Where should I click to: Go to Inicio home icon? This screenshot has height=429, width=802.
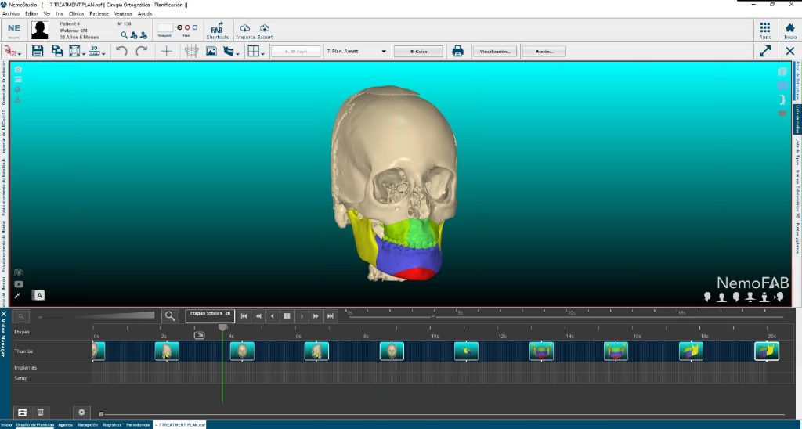[790, 31]
